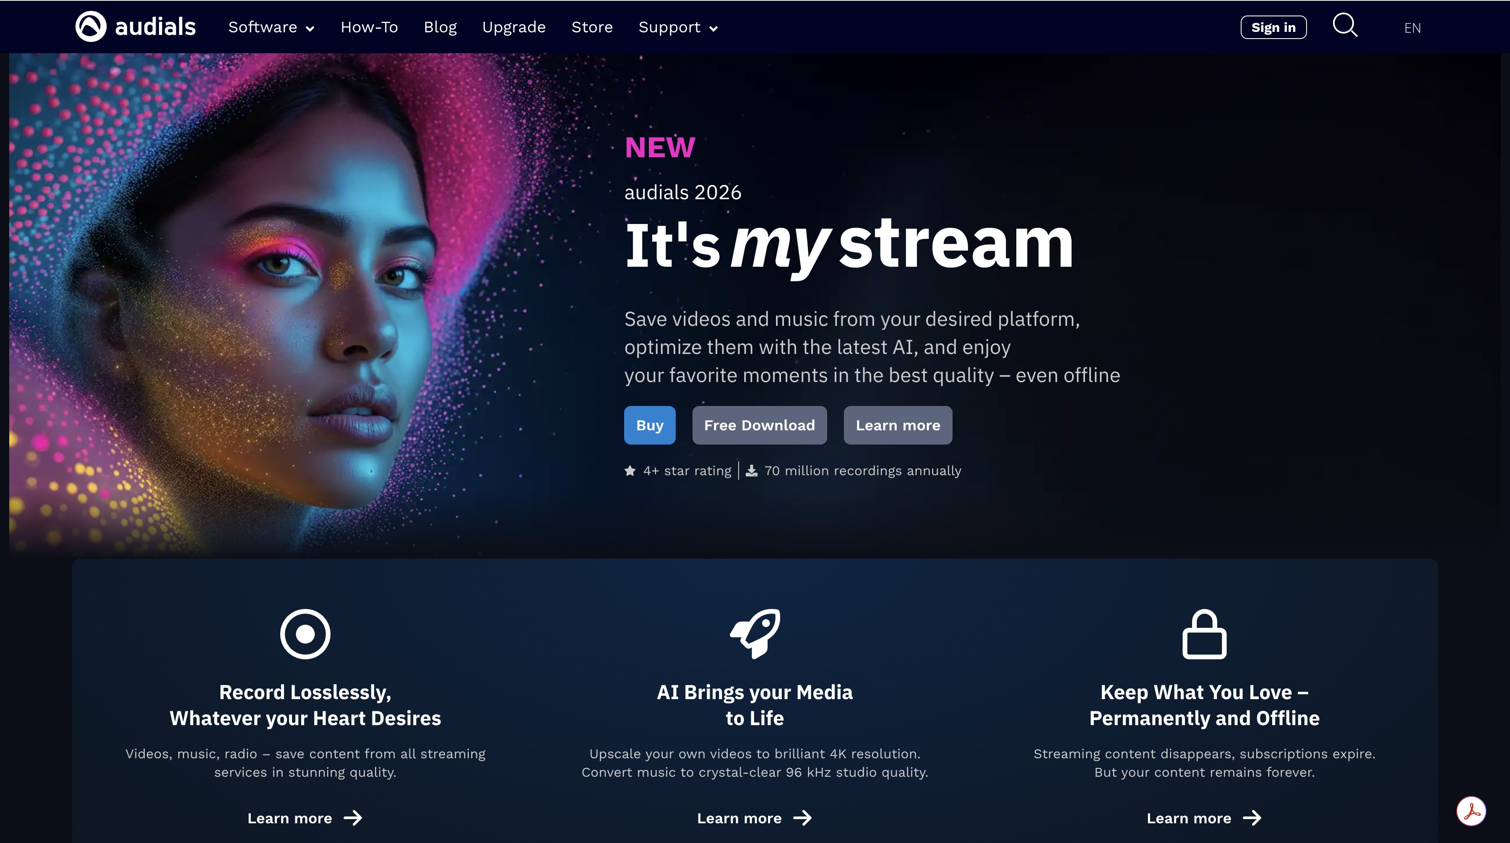Open the How-To page from the menu
The width and height of the screenshot is (1510, 843).
coord(369,27)
